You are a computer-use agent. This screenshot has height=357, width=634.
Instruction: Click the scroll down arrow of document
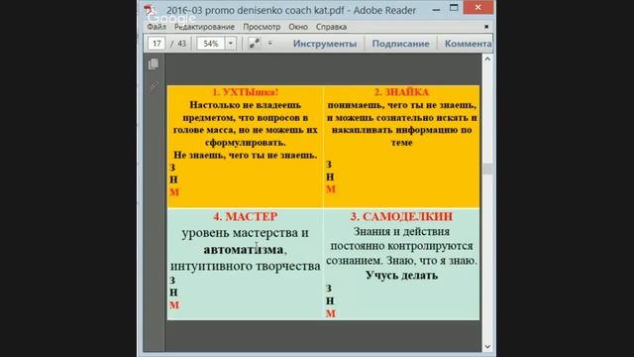click(x=487, y=346)
